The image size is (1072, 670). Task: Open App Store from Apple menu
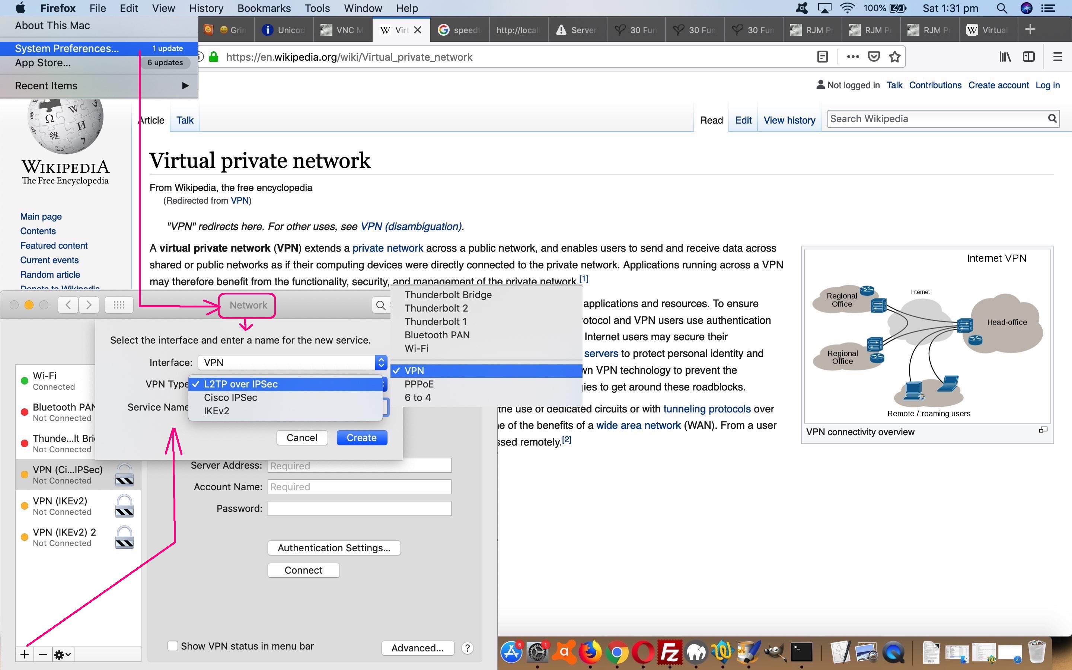coord(99,63)
